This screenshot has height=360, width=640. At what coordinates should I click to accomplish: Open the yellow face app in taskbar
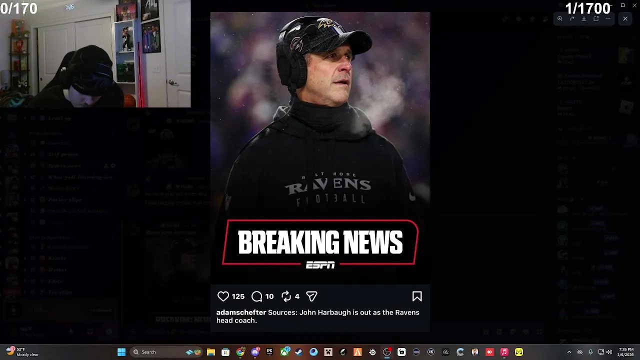[x=519, y=352]
